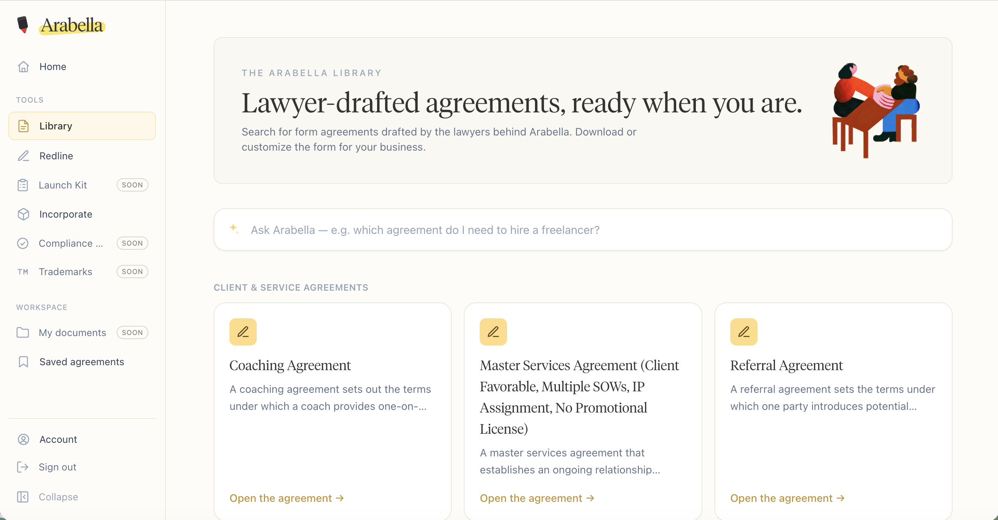Screen dimensions: 998x520
Task: Open the agreement link for Master Services Agreement
Action: [x=537, y=498]
